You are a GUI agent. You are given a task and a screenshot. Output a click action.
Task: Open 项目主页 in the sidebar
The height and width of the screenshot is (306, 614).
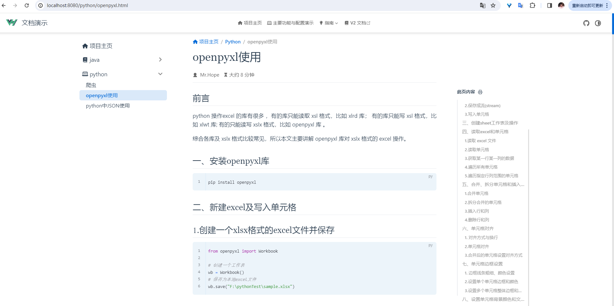[x=97, y=46]
